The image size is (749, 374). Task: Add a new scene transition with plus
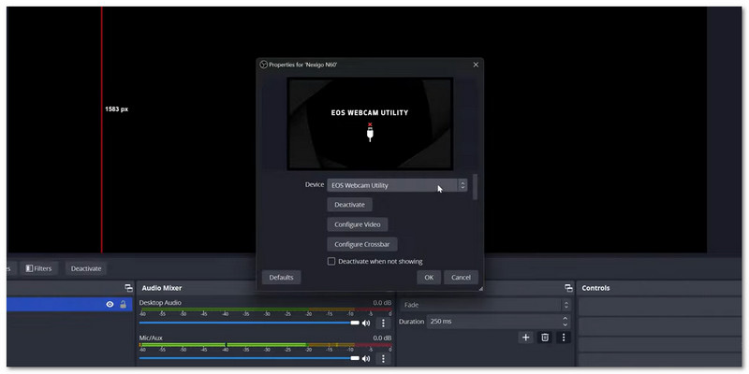(525, 338)
